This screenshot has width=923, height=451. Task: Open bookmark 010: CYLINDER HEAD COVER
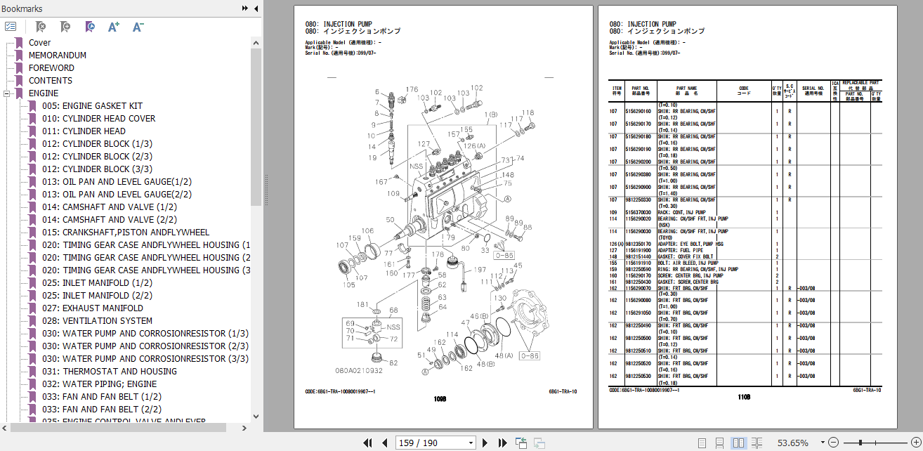(98, 119)
